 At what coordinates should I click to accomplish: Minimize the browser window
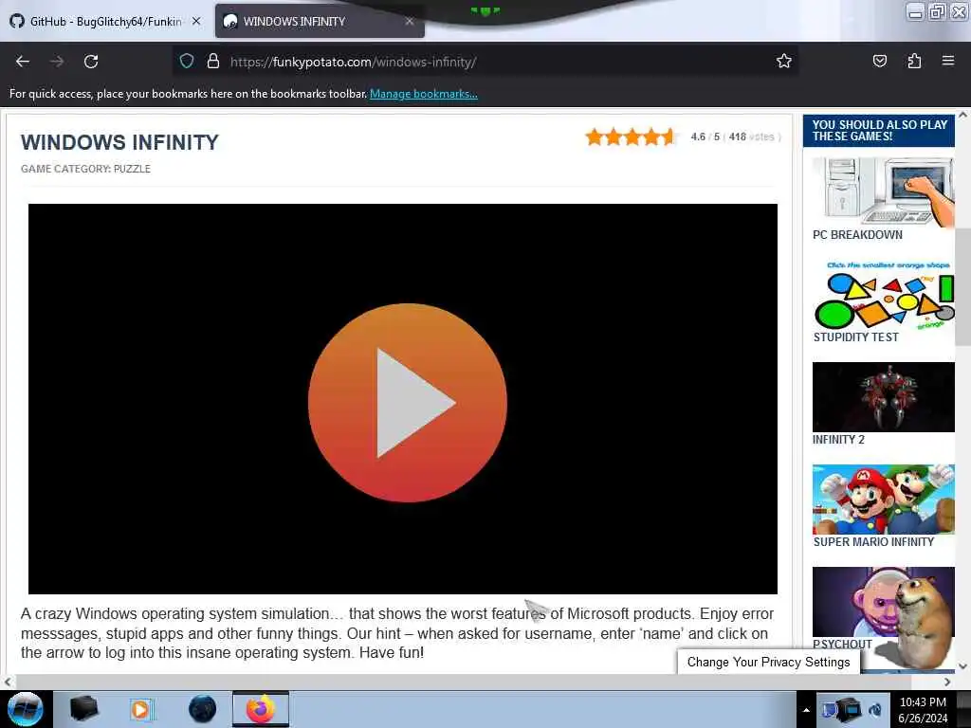pyautogui.click(x=916, y=11)
